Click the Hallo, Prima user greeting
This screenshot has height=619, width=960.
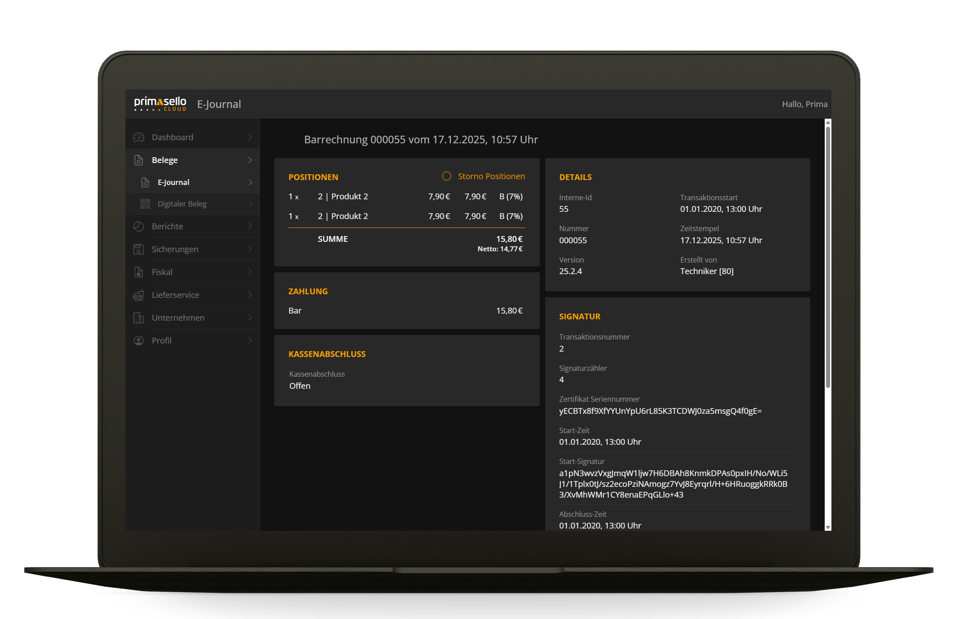[805, 104]
